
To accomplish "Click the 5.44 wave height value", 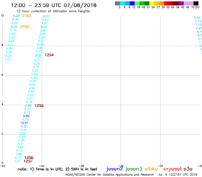I will 31,91.
